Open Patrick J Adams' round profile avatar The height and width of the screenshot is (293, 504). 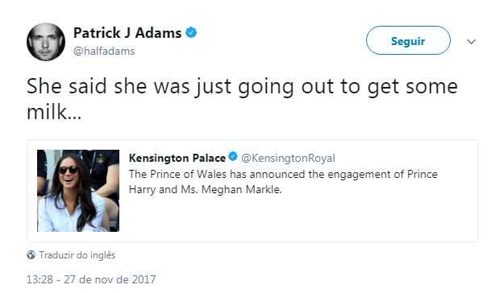pos(46,42)
